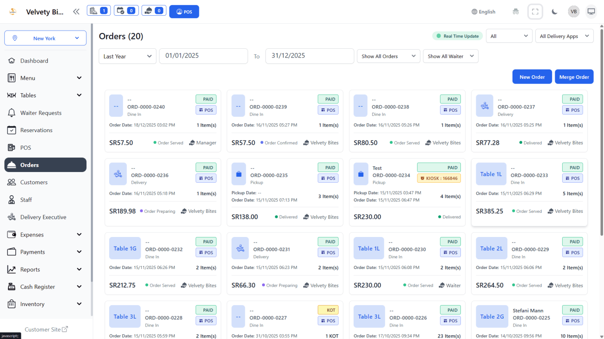This screenshot has height=339, width=604.
Task: Toggle fullscreen mode icon
Action: tap(535, 12)
